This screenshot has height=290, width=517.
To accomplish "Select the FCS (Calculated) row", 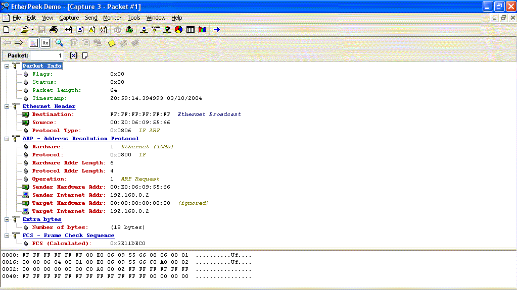I will (84, 244).
